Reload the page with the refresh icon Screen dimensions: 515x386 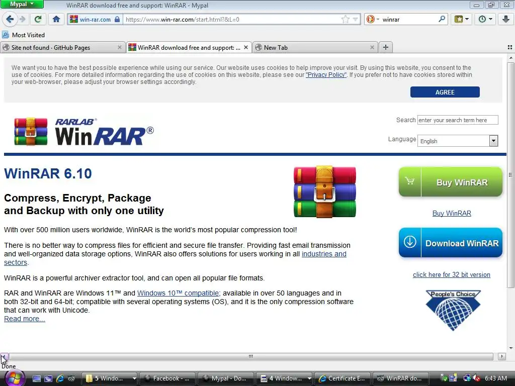pyautogui.click(x=38, y=19)
